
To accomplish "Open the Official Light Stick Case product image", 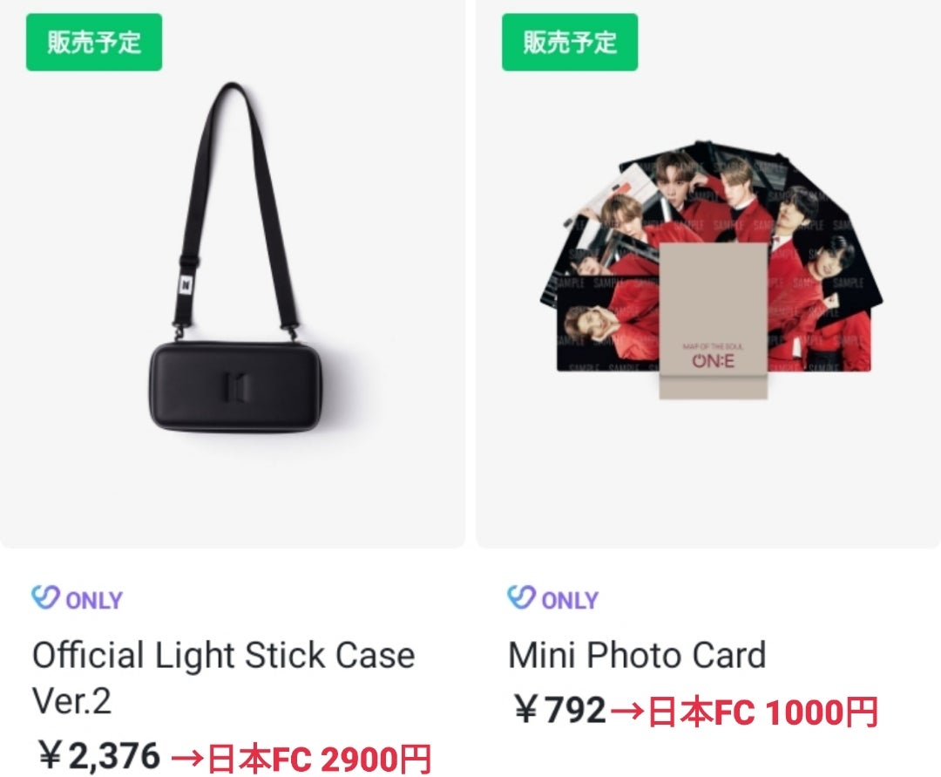I will (232, 273).
